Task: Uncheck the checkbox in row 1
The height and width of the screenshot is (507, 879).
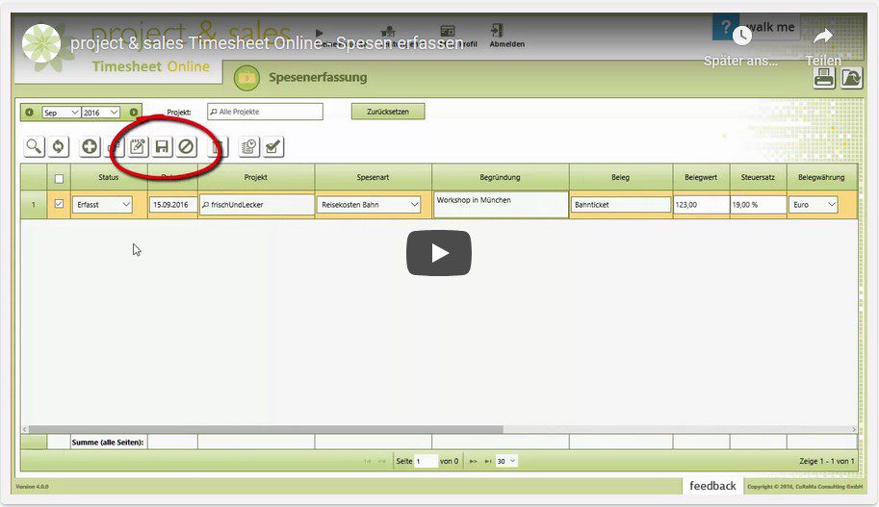Action: point(59,204)
